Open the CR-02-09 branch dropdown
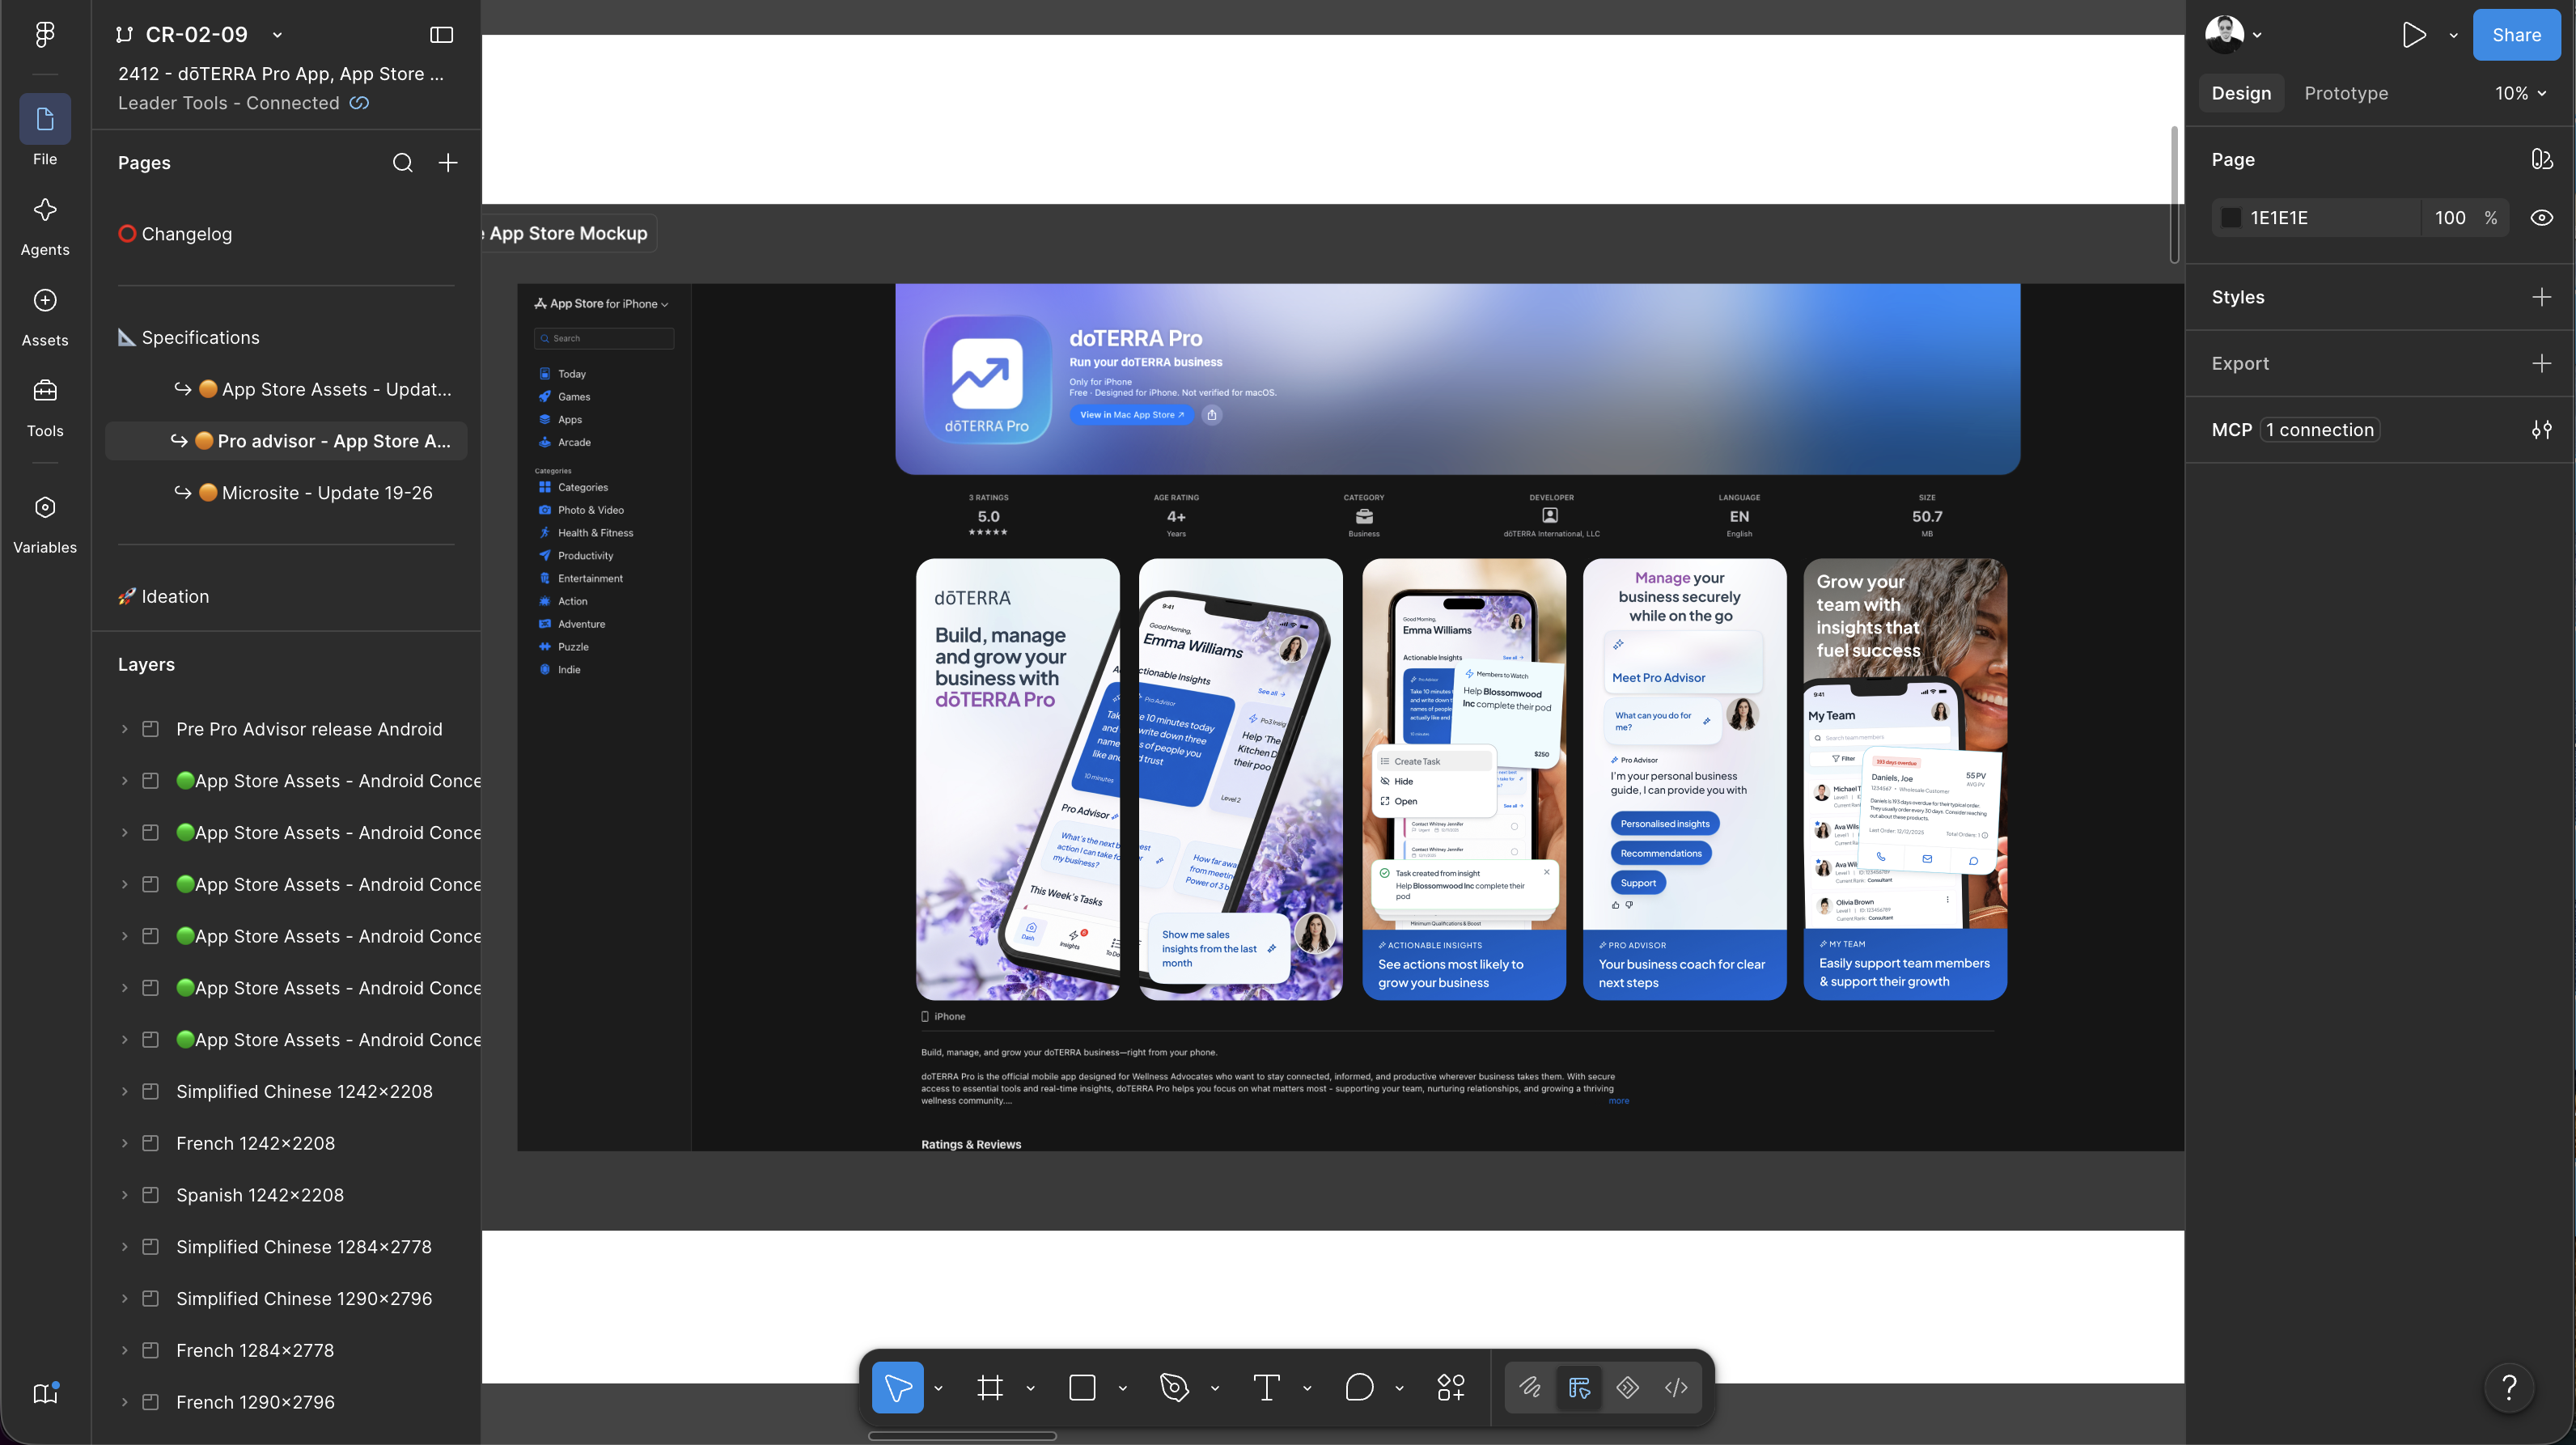The height and width of the screenshot is (1445, 2576). click(x=278, y=35)
